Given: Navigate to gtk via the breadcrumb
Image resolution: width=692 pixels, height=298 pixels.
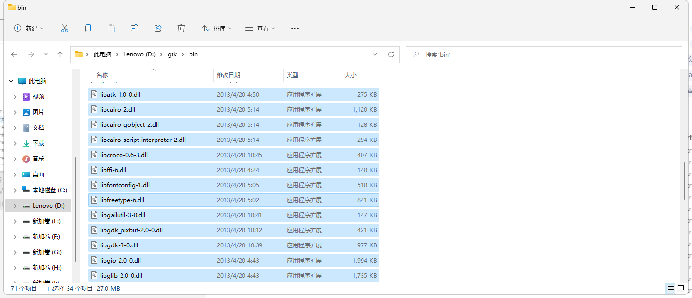Looking at the screenshot, I should coord(172,54).
